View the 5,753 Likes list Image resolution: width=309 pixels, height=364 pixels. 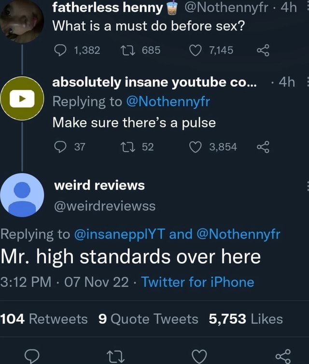pyautogui.click(x=246, y=319)
